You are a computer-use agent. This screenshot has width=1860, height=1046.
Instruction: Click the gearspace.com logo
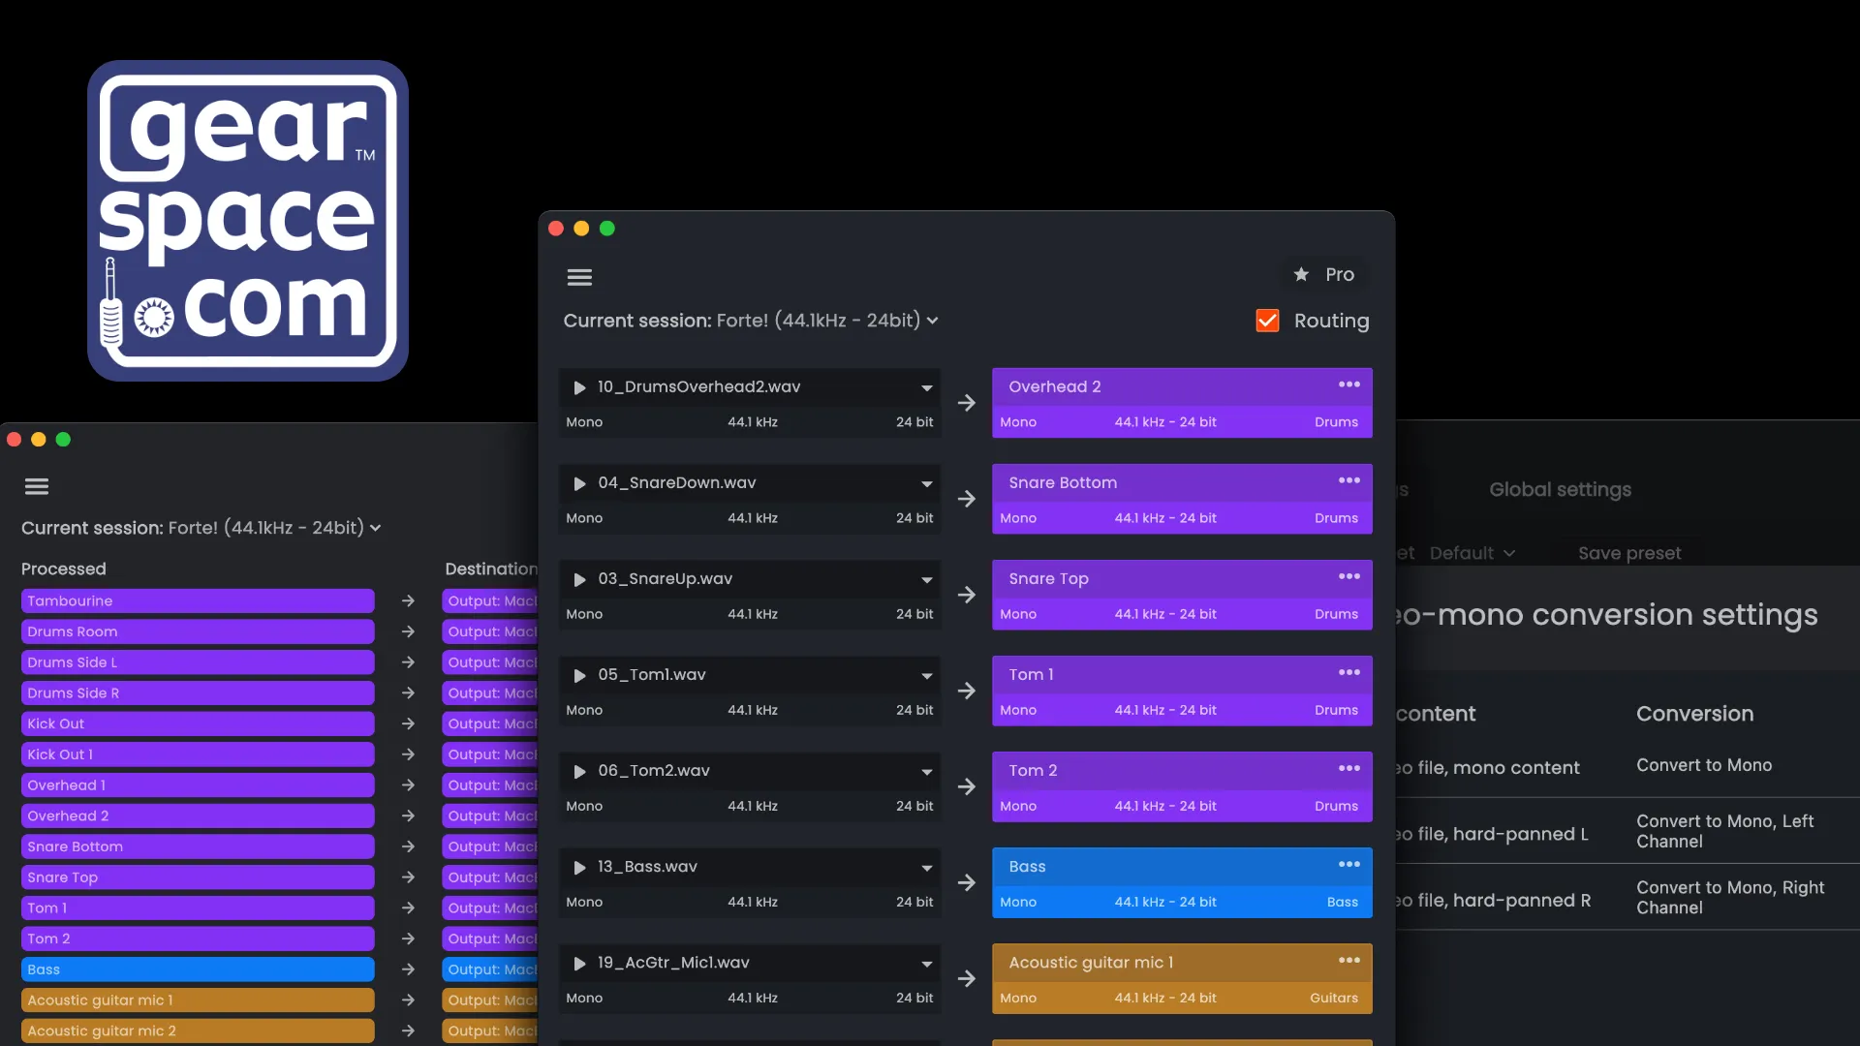[x=248, y=221]
